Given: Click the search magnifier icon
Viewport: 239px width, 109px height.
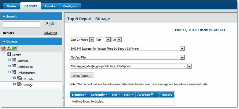Looking at the screenshot, I should point(46,24).
